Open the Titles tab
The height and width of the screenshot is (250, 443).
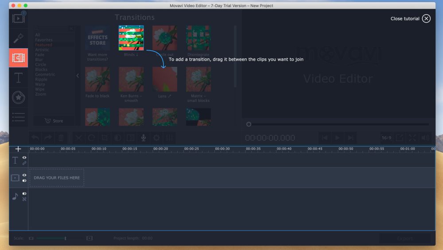pos(18,78)
